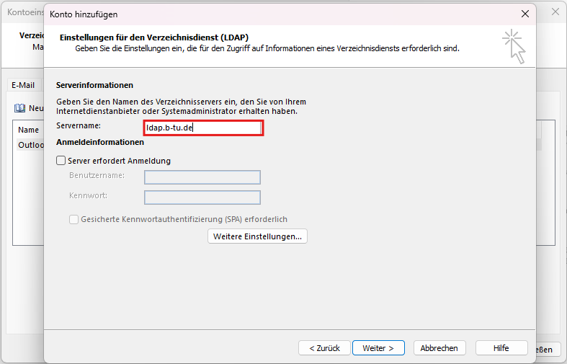Viewport: 567px width, 364px height.
Task: Close the background Kontoeinstellungen window
Action: 555,12
